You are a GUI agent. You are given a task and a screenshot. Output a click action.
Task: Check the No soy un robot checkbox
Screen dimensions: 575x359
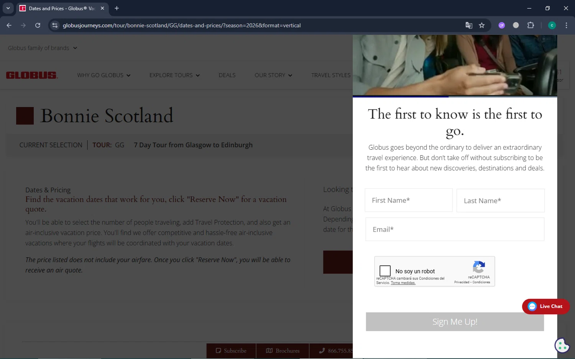coord(385,271)
